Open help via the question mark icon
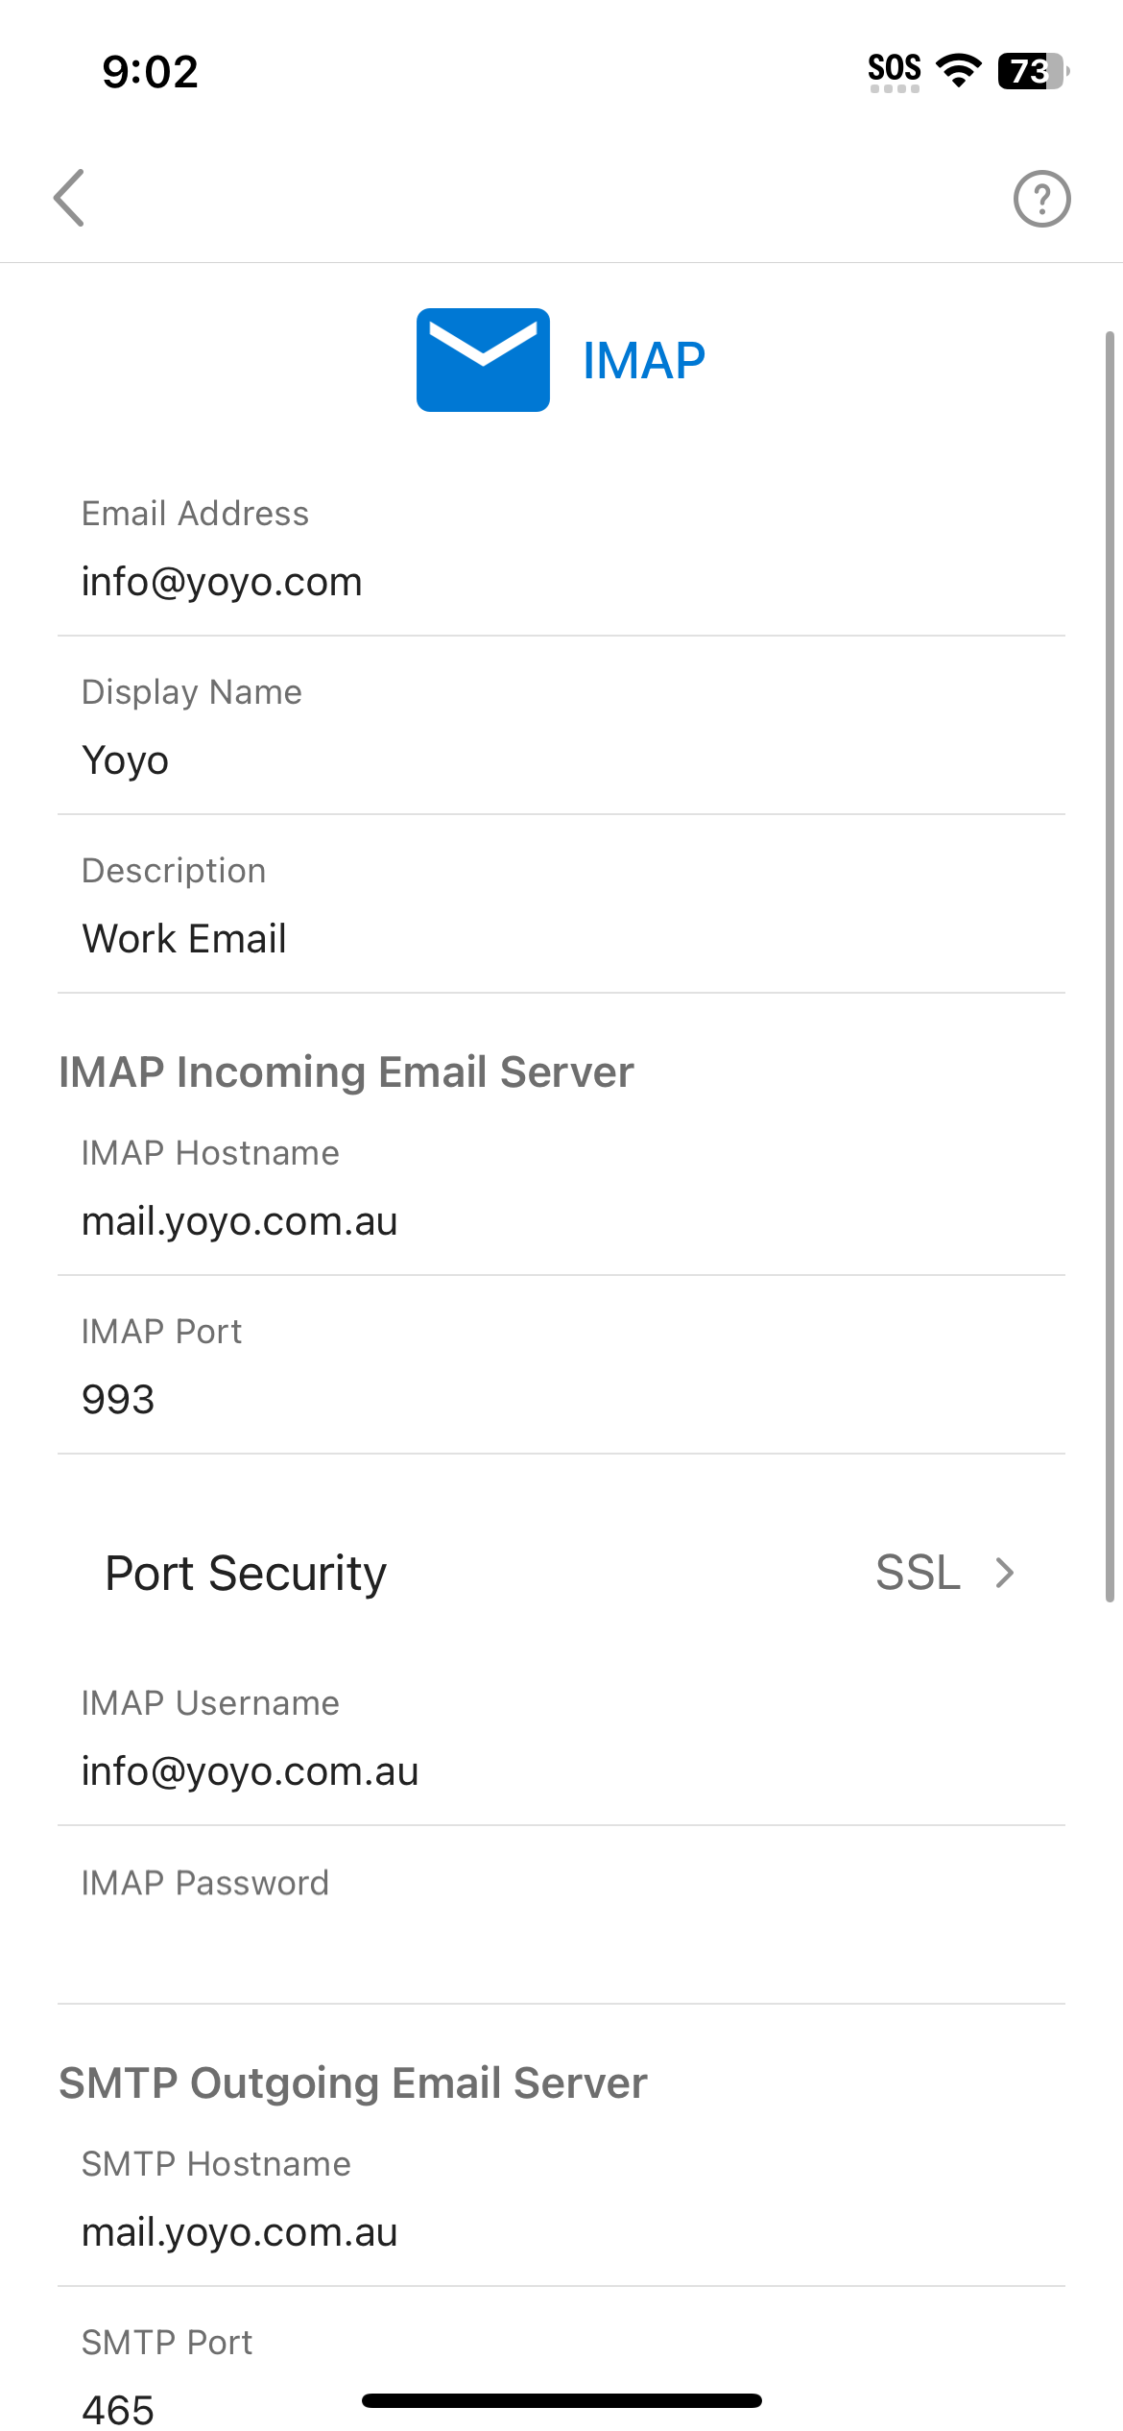The image size is (1123, 2431). (x=1041, y=199)
